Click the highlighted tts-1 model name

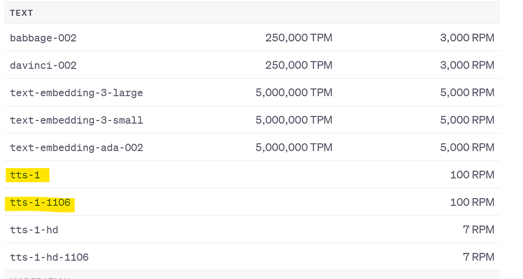[x=25, y=175]
